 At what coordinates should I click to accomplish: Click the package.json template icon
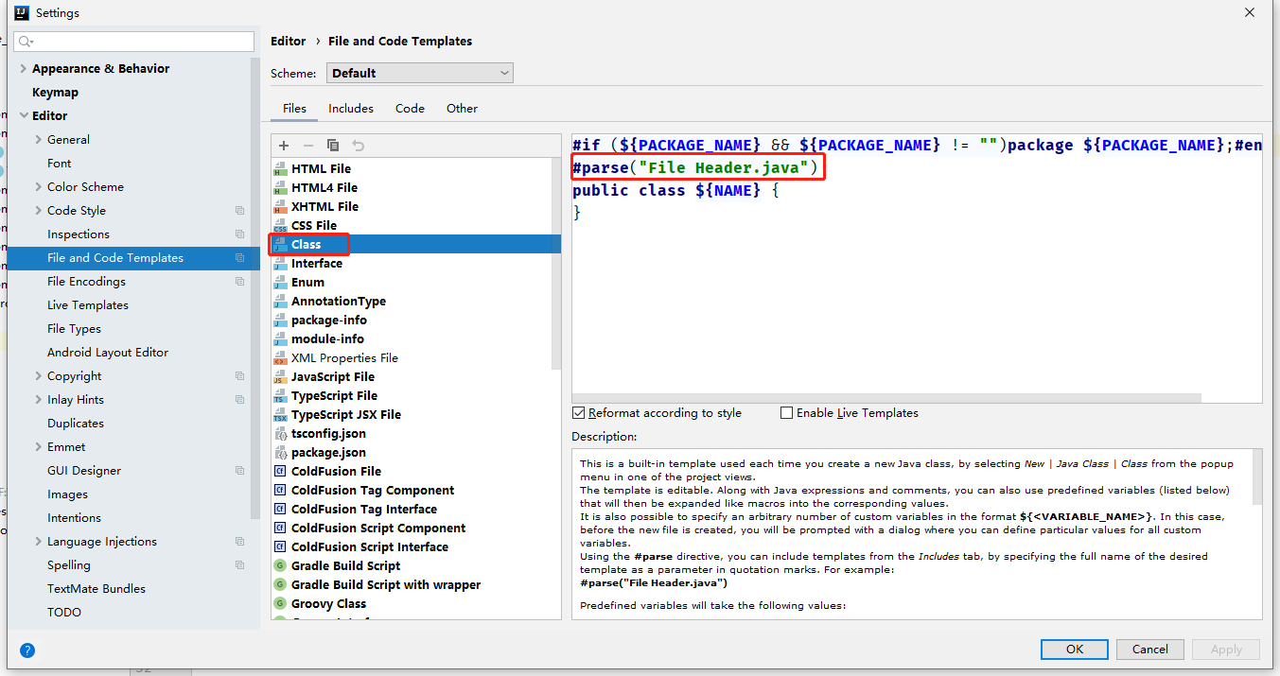[x=280, y=453]
